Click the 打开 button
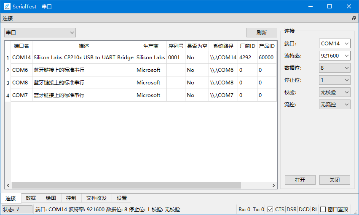Image resolution: width=359 pixels, height=215 pixels. [x=300, y=180]
